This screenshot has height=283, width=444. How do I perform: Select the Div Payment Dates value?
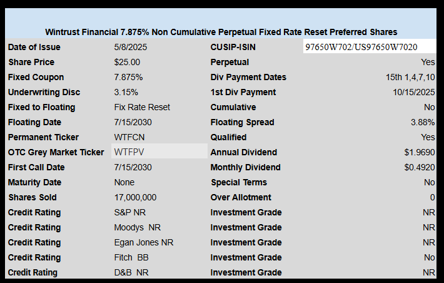pyautogui.click(x=410, y=77)
